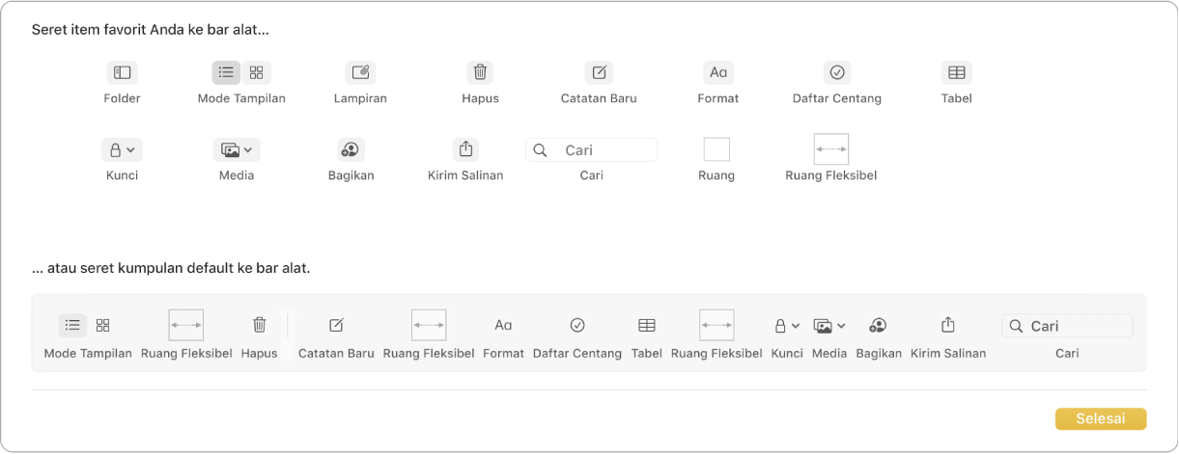Click the Ruang Fleksibel item in favorites
The height and width of the screenshot is (454, 1179).
(831, 149)
